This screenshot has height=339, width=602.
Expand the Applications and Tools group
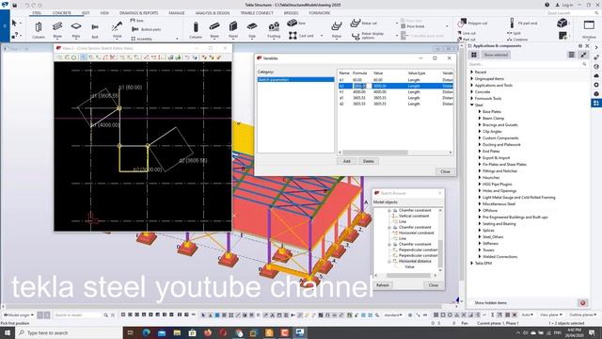pyautogui.click(x=472, y=86)
